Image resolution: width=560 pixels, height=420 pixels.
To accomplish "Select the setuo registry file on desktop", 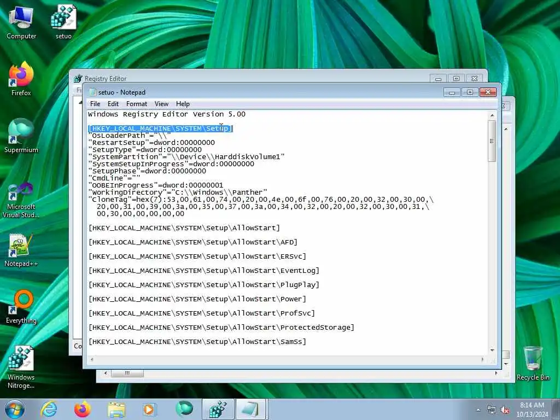I will coord(63,22).
